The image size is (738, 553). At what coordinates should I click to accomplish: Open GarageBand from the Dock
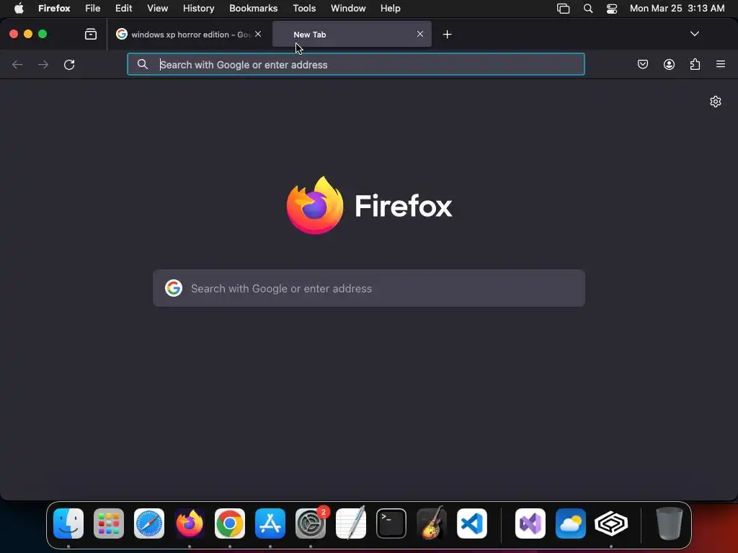pyautogui.click(x=432, y=523)
